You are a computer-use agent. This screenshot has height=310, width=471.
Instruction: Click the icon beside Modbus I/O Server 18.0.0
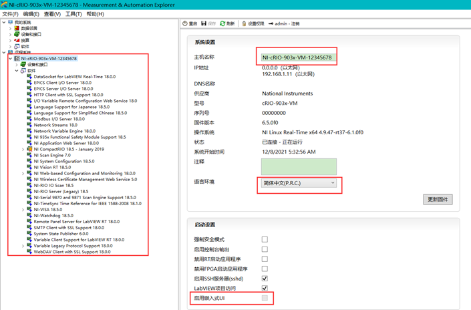coord(29,119)
